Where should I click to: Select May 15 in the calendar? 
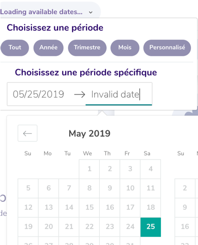click(x=89, y=208)
